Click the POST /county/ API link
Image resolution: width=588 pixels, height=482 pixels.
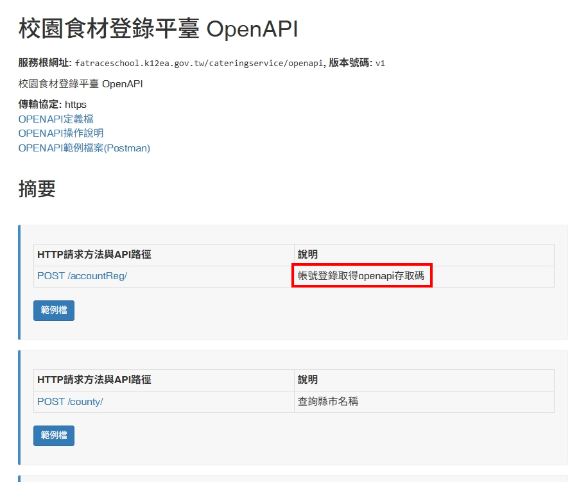click(x=70, y=401)
